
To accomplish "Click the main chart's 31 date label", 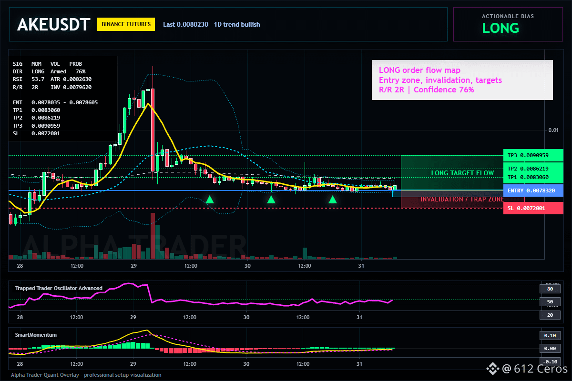I will [x=360, y=265].
